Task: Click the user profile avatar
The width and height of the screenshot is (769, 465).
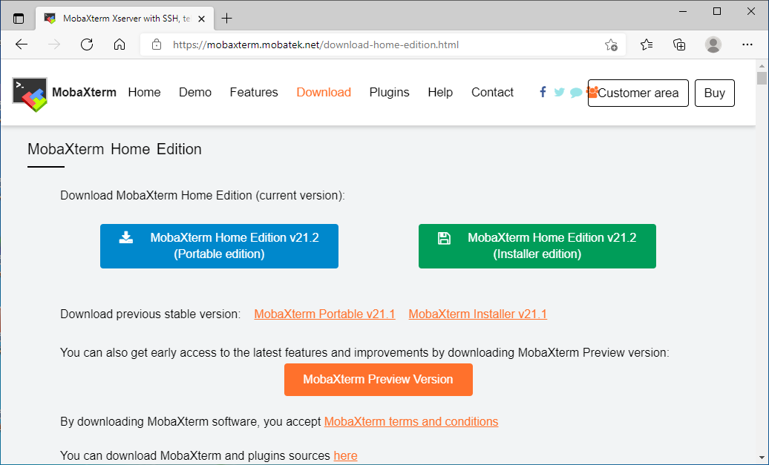Action: click(x=713, y=44)
